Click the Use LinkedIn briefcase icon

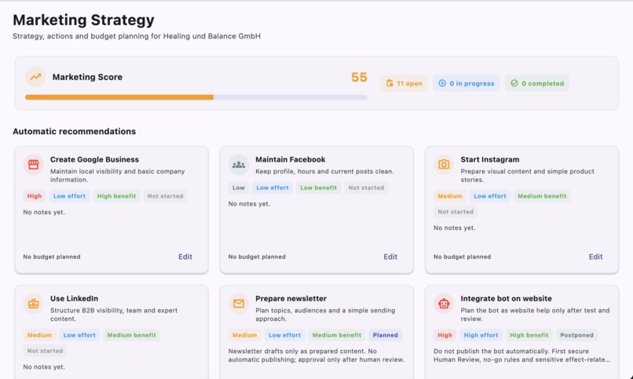coord(34,304)
